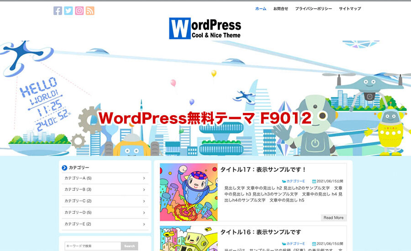
Task: Click the カテゴリー sidebar heading
Action: tap(79, 168)
